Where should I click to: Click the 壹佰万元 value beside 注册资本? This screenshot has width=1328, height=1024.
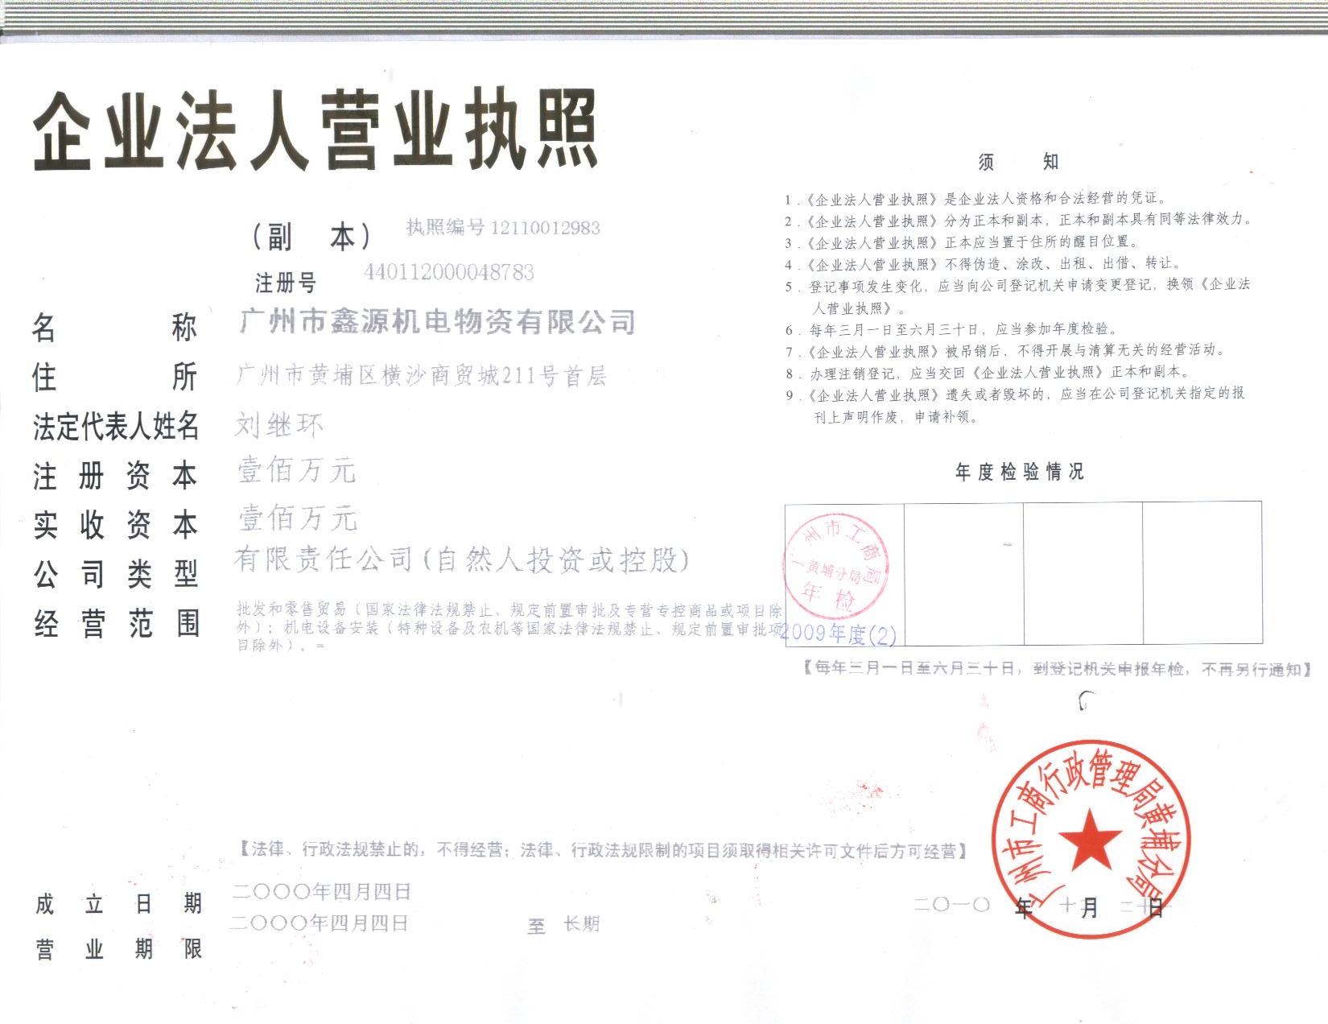point(296,471)
